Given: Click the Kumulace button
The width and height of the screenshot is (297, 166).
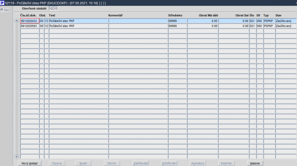Looking at the screenshot, I should [x=198, y=163].
